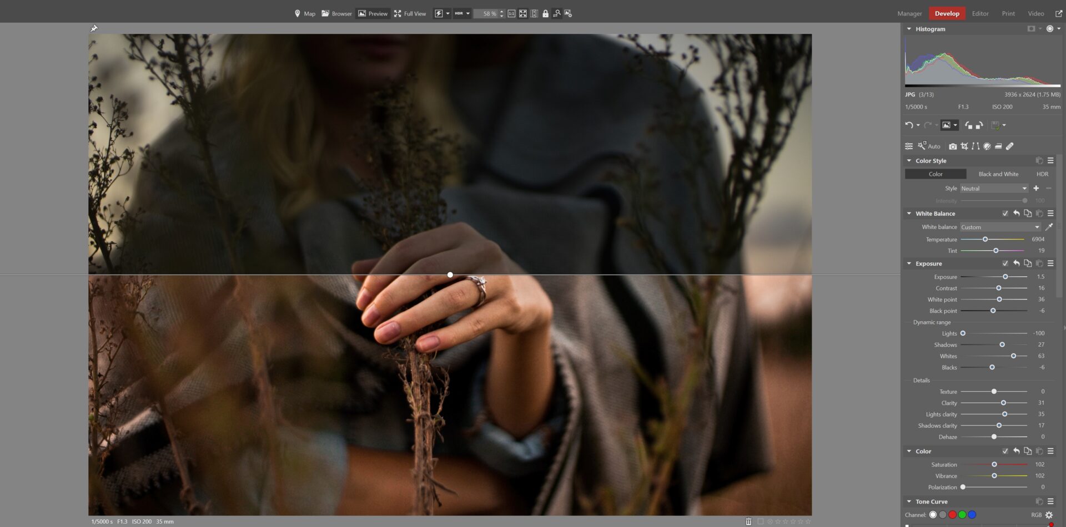The width and height of the screenshot is (1066, 527).
Task: Switch to the Develop tab
Action: [x=947, y=13]
